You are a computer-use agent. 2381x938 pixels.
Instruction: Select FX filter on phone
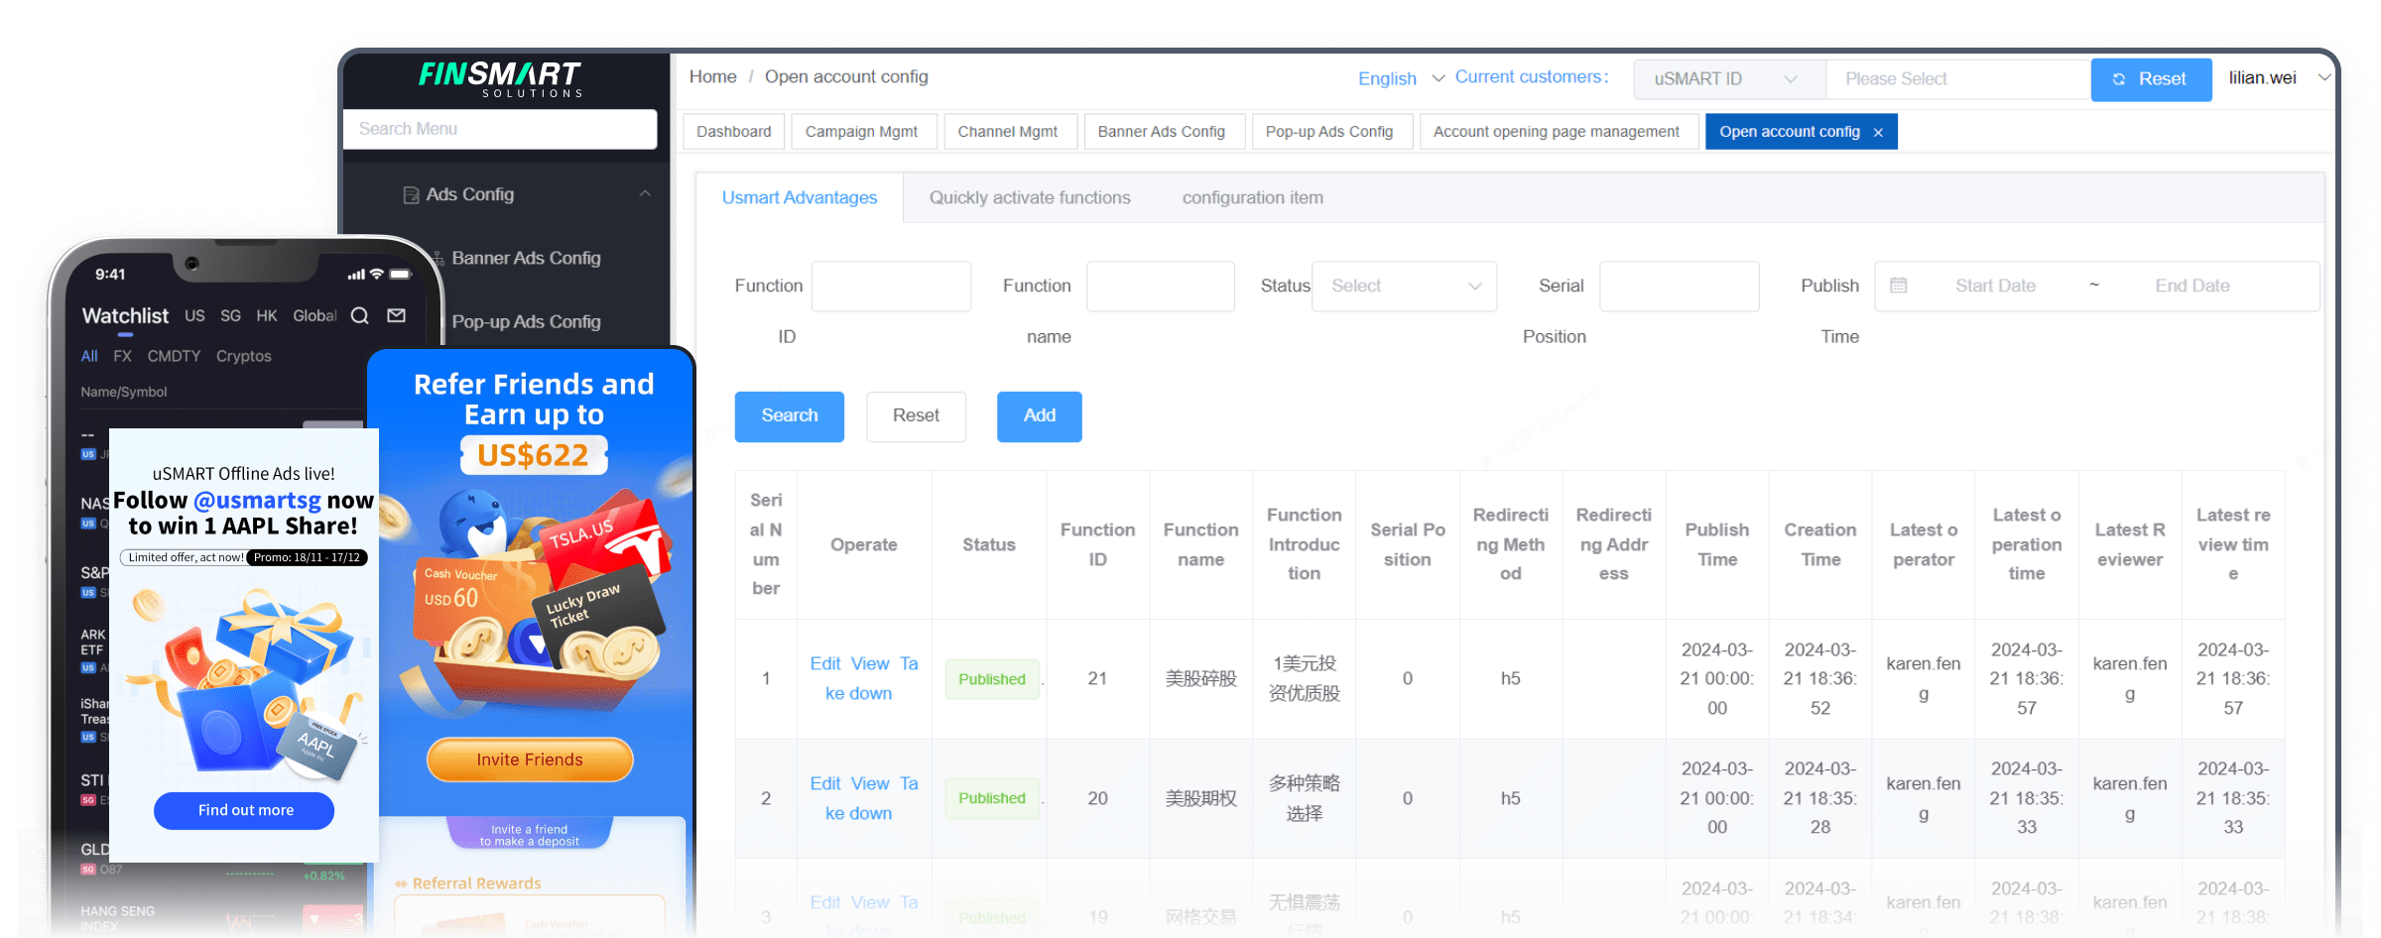coord(122,356)
